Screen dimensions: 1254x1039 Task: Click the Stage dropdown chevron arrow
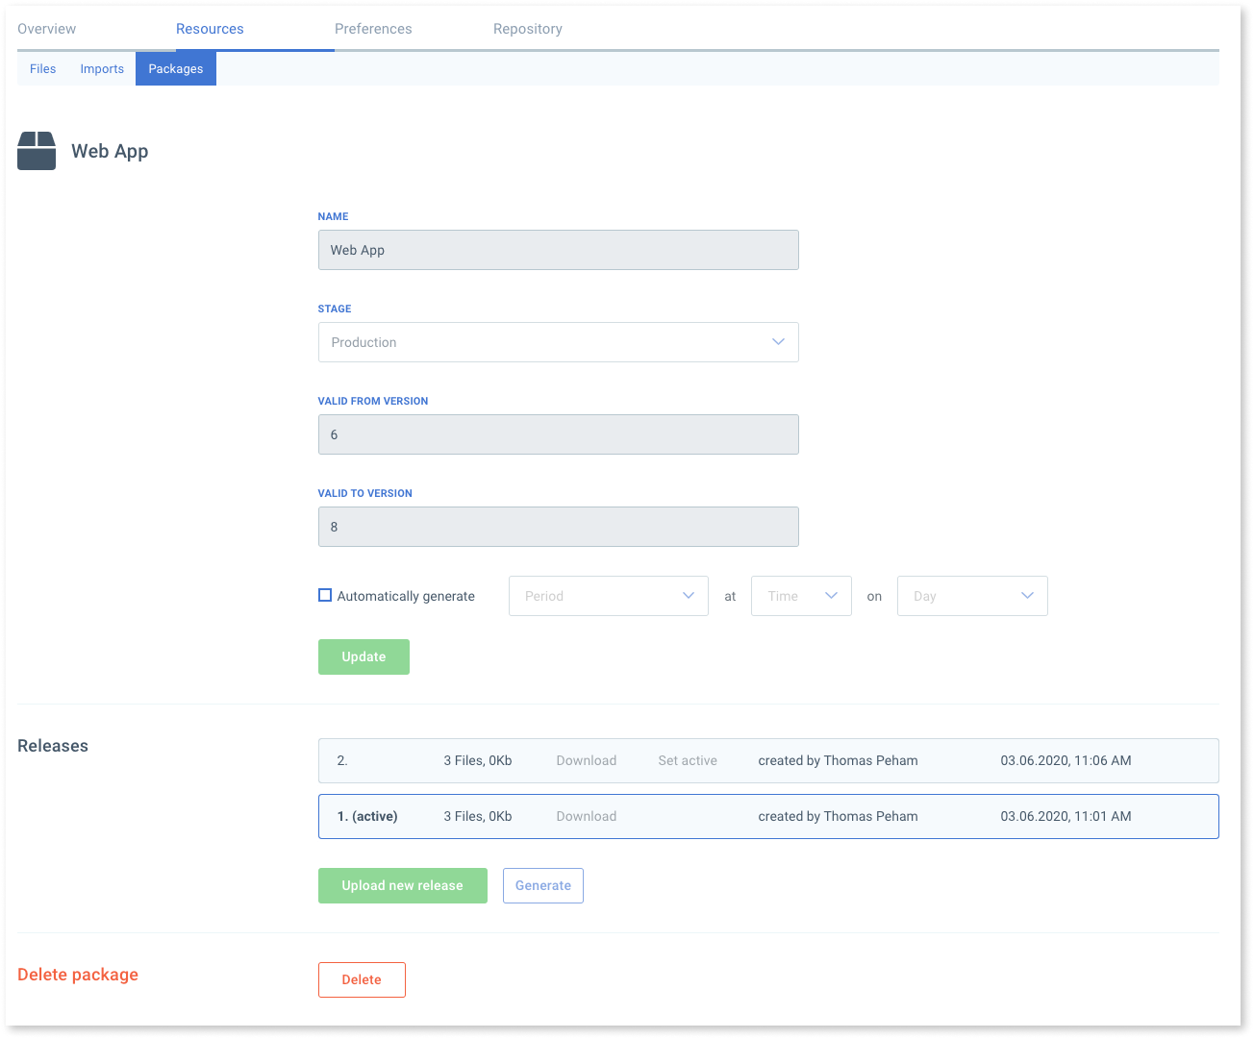(x=778, y=342)
